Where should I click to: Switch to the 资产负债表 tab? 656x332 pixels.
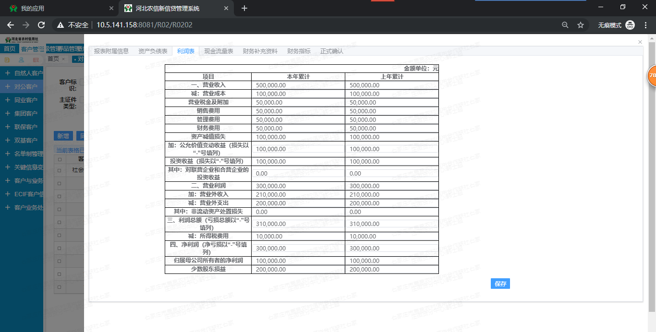(153, 50)
